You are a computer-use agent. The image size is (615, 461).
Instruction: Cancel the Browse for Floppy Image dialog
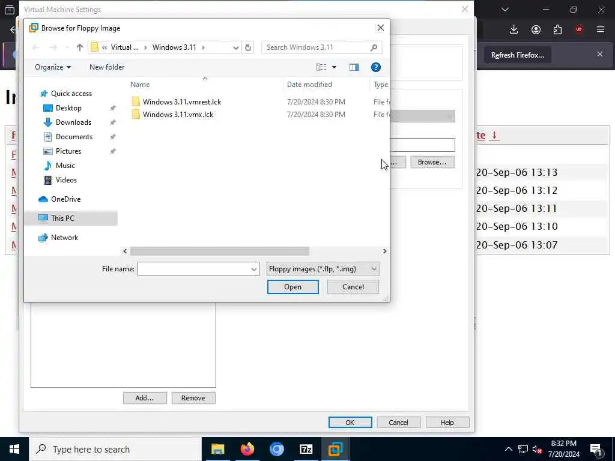pyautogui.click(x=353, y=287)
